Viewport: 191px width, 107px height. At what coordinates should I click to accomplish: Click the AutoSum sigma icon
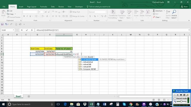pyautogui.click(x=154, y=11)
